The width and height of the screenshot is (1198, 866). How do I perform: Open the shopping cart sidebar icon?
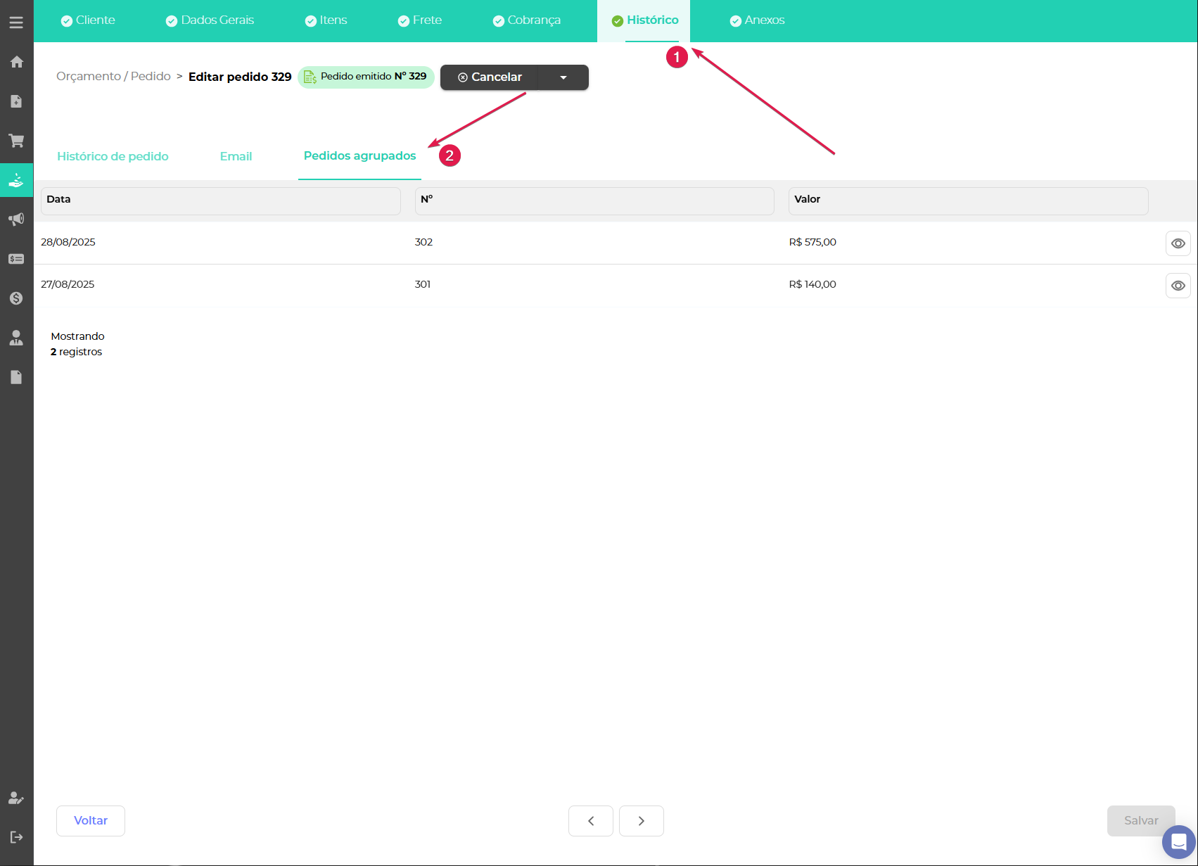[x=16, y=141]
